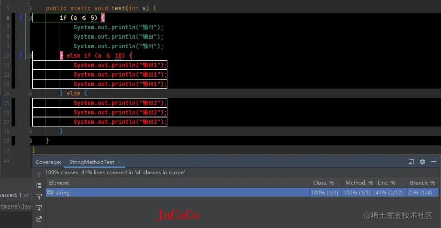The height and width of the screenshot is (228, 441).
Task: Click the 100% (1/1) Class coverage cell
Action: [x=326, y=193]
